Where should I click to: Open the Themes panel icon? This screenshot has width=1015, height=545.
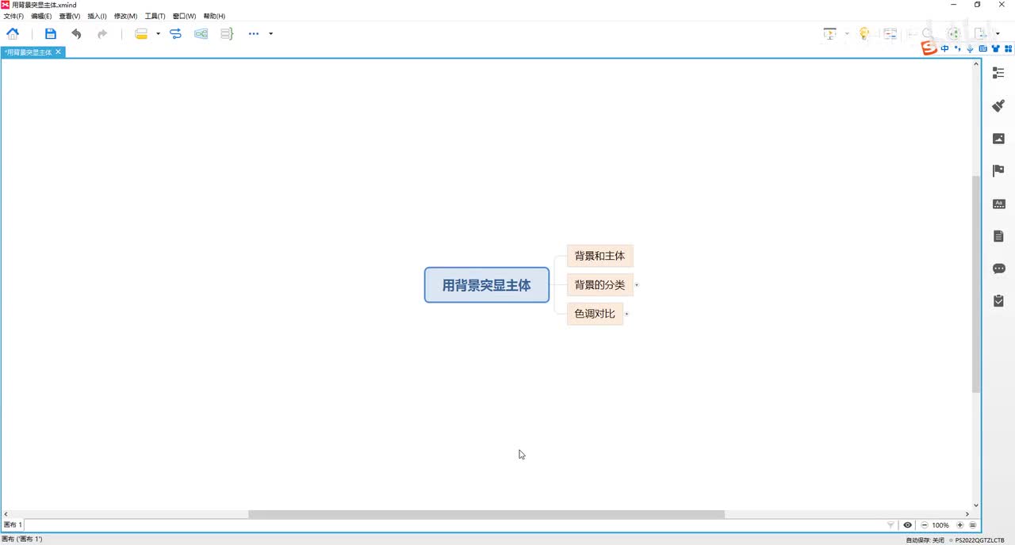[x=998, y=204]
